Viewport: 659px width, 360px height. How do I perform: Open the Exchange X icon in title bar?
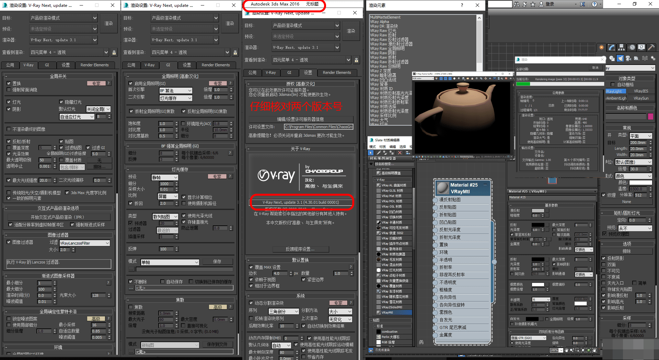(582, 4)
